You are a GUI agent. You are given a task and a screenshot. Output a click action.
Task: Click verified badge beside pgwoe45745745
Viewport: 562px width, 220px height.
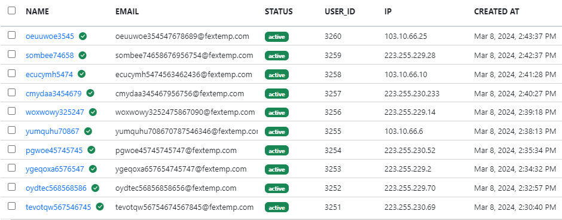point(91,150)
